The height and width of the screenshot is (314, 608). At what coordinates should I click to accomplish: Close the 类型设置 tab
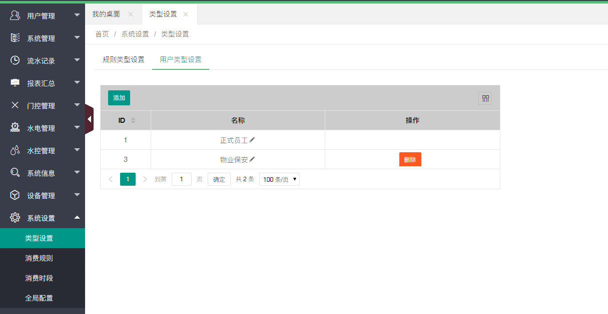[x=186, y=14]
